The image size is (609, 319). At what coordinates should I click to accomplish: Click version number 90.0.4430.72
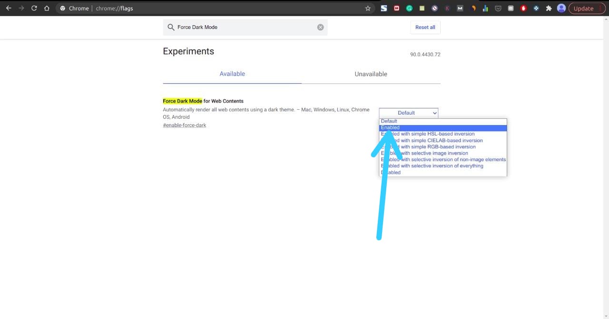(x=425, y=55)
